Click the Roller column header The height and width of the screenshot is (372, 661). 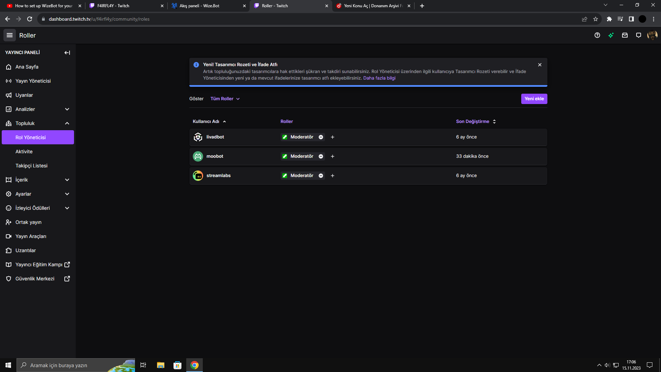287,122
